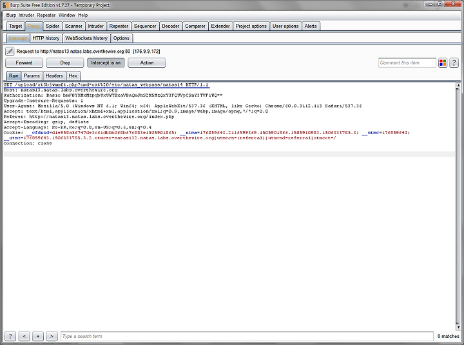Switch to the Alerts tab

pyautogui.click(x=311, y=26)
